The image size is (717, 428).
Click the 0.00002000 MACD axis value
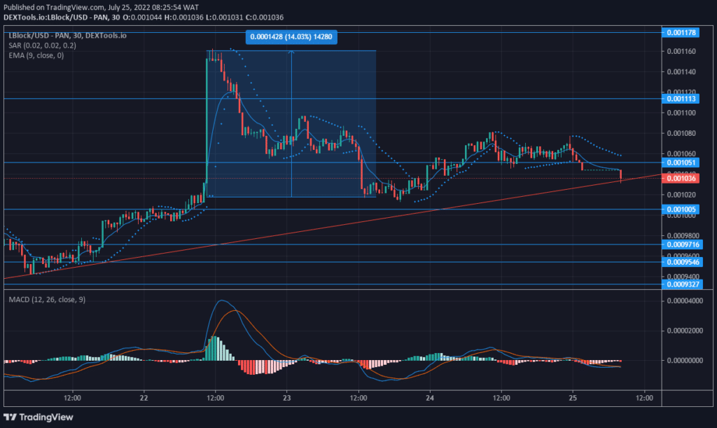(x=685, y=331)
